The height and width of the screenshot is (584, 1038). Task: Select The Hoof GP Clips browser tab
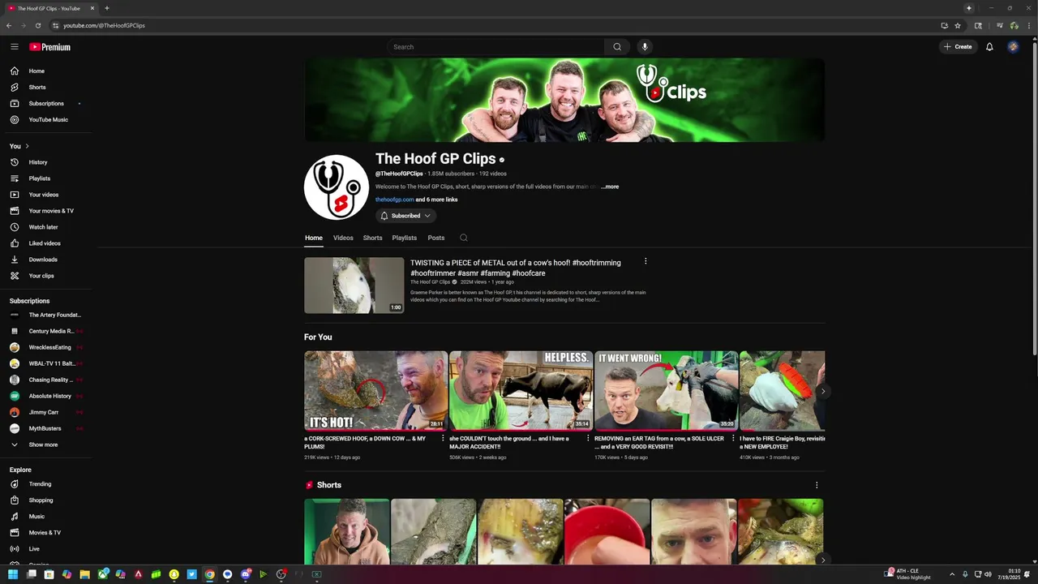(49, 8)
